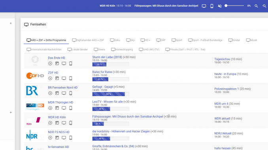The height and width of the screenshot is (150, 268).
Task: Open calendar for NDR FS NDS HD
Action: (57, 137)
